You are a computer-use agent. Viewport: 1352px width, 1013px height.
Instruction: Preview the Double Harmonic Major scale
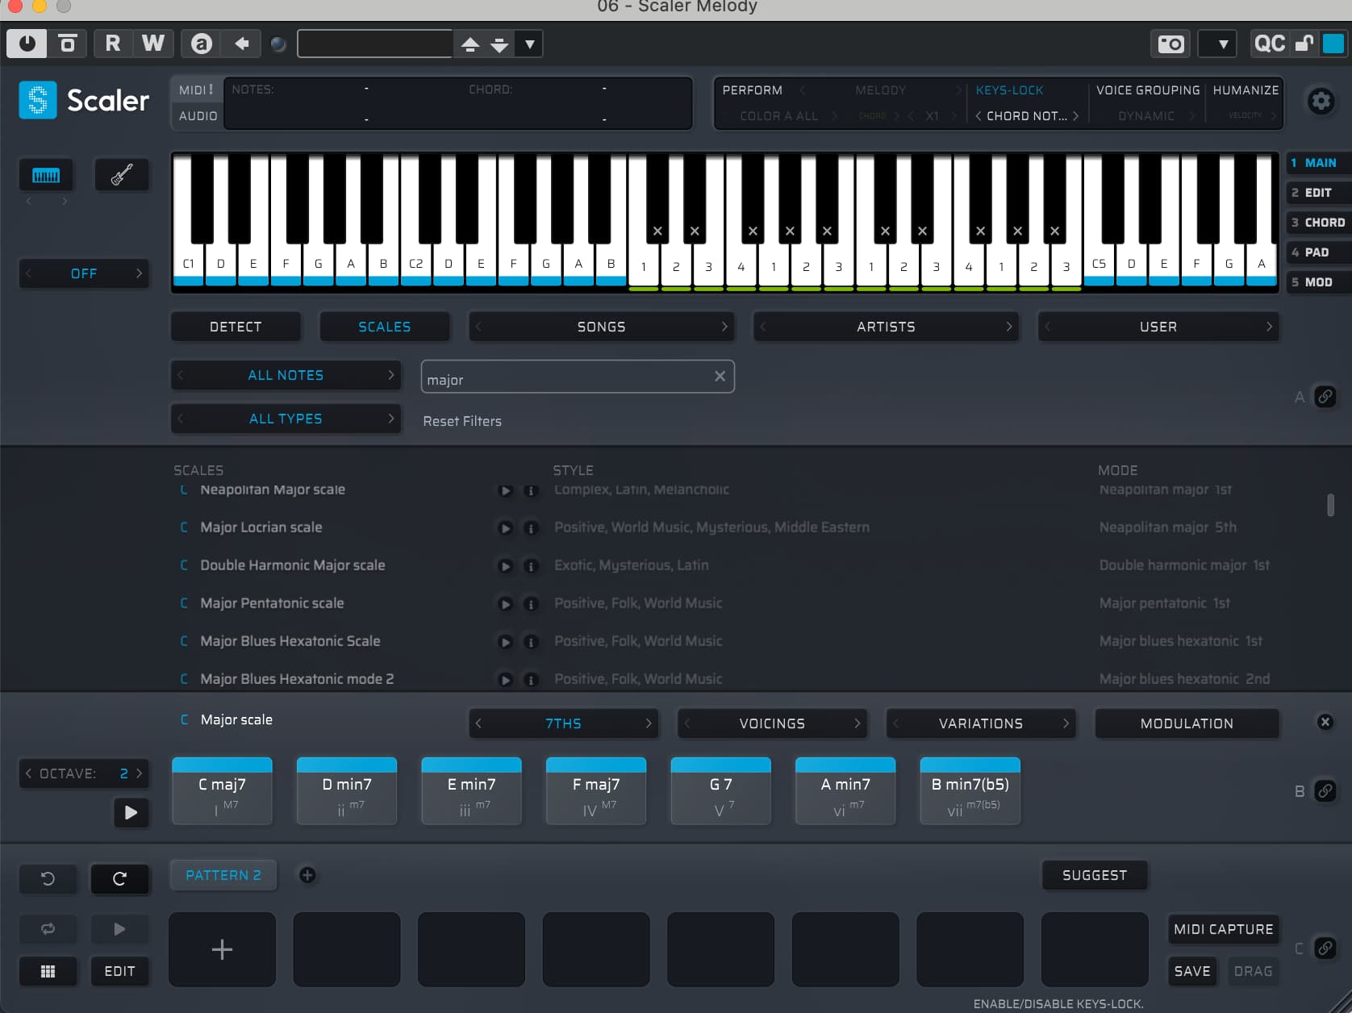(505, 566)
